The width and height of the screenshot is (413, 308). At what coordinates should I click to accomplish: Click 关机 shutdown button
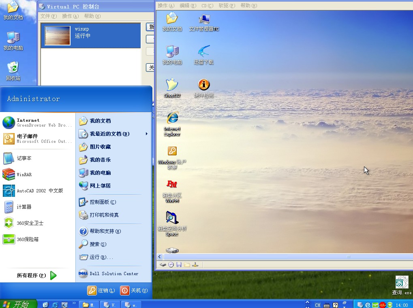point(134,291)
